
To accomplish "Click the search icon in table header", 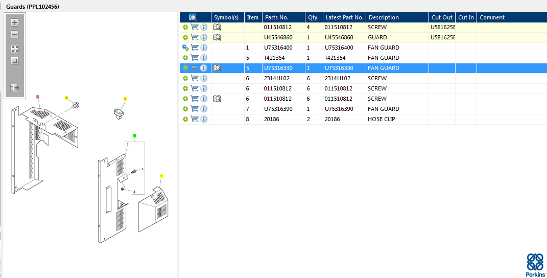I will pos(193,17).
